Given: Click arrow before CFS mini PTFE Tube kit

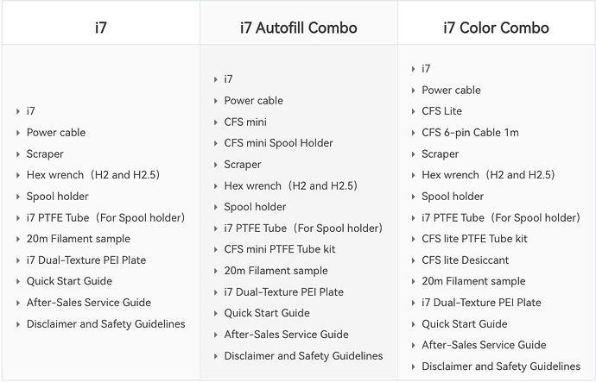Looking at the screenshot, I should (x=216, y=249).
